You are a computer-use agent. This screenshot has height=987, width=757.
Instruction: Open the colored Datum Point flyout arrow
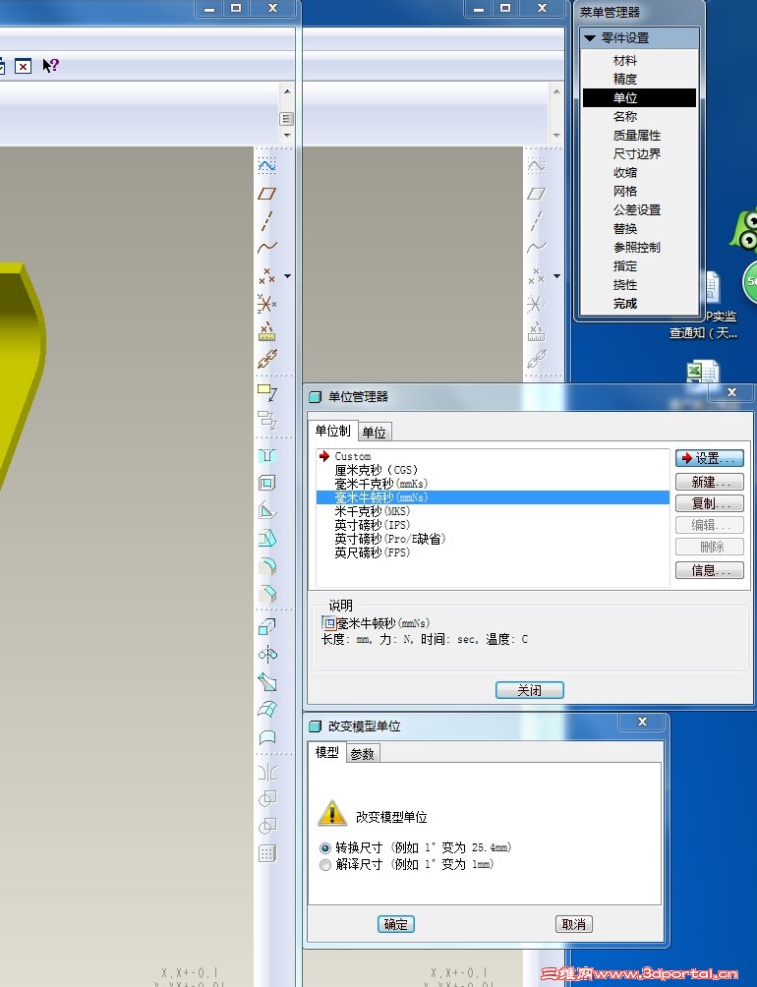click(288, 275)
